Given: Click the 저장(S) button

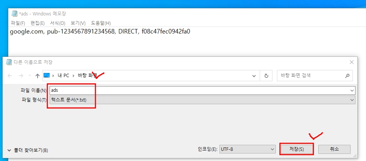Looking at the screenshot, I should tap(297, 149).
